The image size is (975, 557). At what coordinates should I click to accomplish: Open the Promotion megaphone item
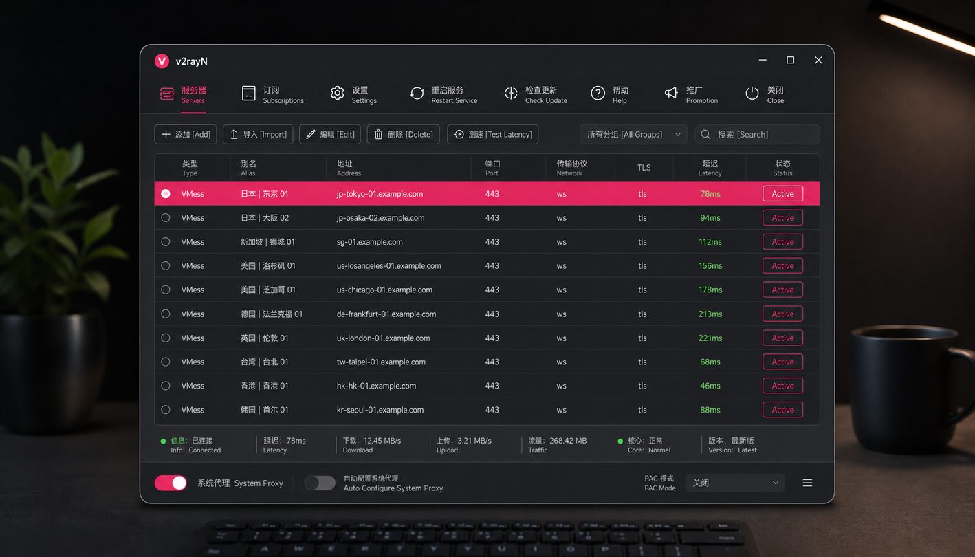tap(691, 95)
